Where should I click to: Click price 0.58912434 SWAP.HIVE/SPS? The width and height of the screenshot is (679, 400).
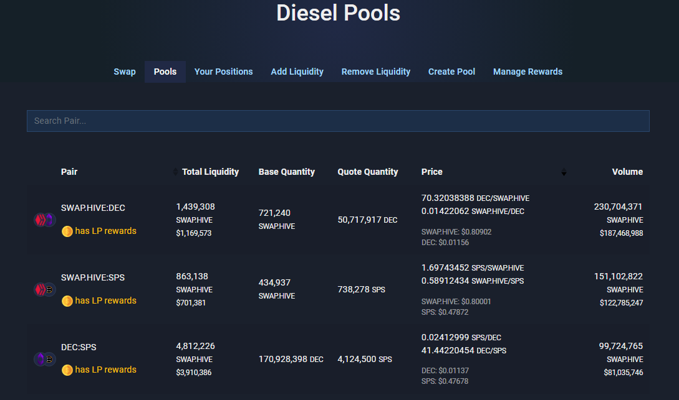pos(473,281)
